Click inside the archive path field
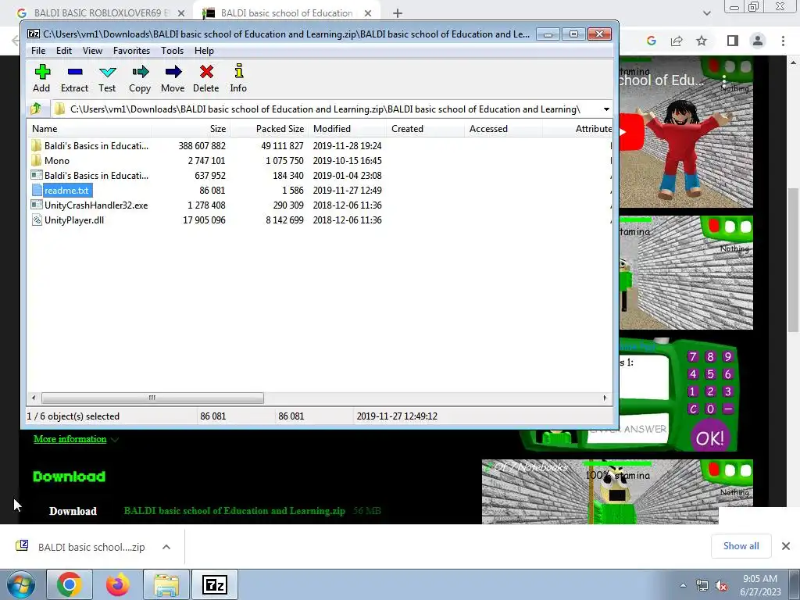Viewport: 800px width, 600px height. 327,109
